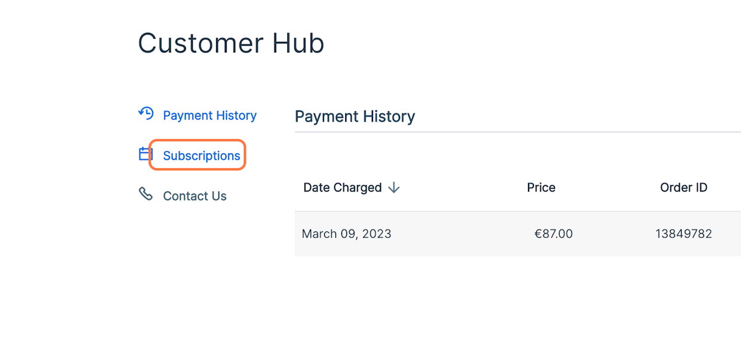This screenshot has height=353, width=741.
Task: Click header space between Price and Order ID
Action: (x=608, y=188)
